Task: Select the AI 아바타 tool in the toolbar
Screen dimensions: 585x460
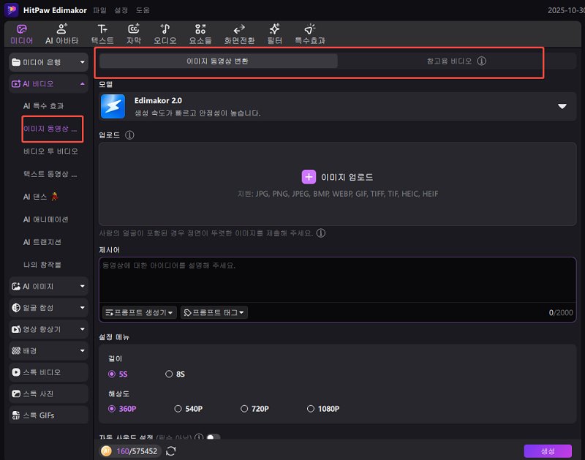Action: point(61,32)
